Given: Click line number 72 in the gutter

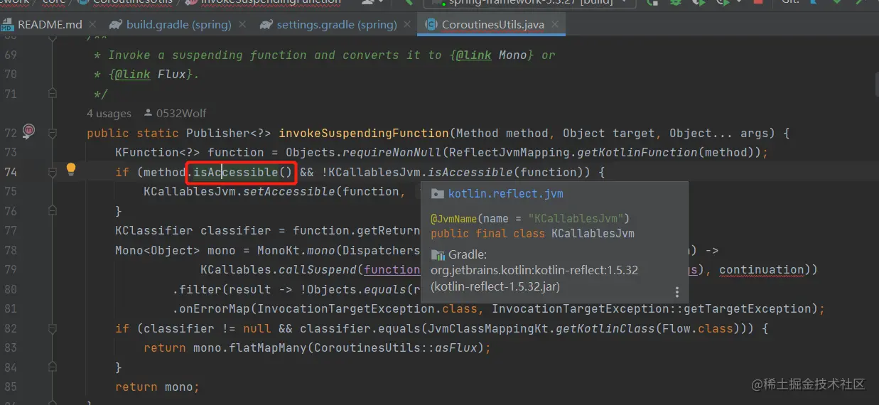Looking at the screenshot, I should click(10, 133).
